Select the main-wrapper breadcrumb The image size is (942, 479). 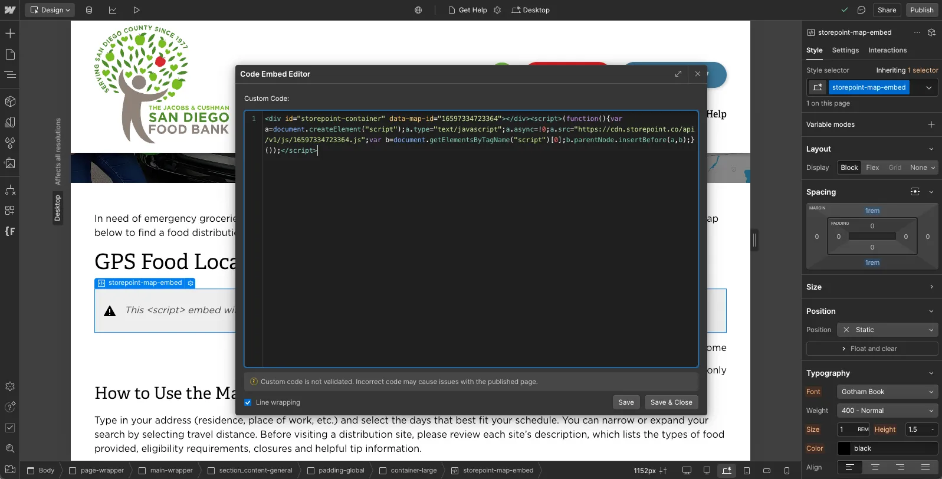[166, 471]
